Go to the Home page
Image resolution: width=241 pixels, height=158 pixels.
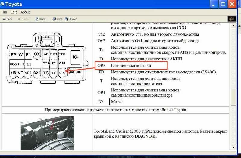(x=40, y=19)
